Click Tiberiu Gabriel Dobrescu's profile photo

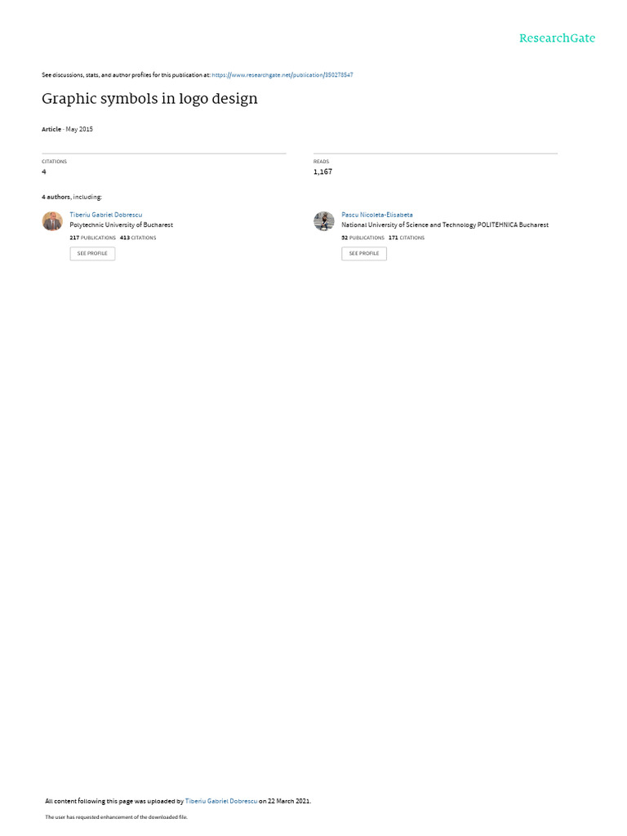(52, 220)
